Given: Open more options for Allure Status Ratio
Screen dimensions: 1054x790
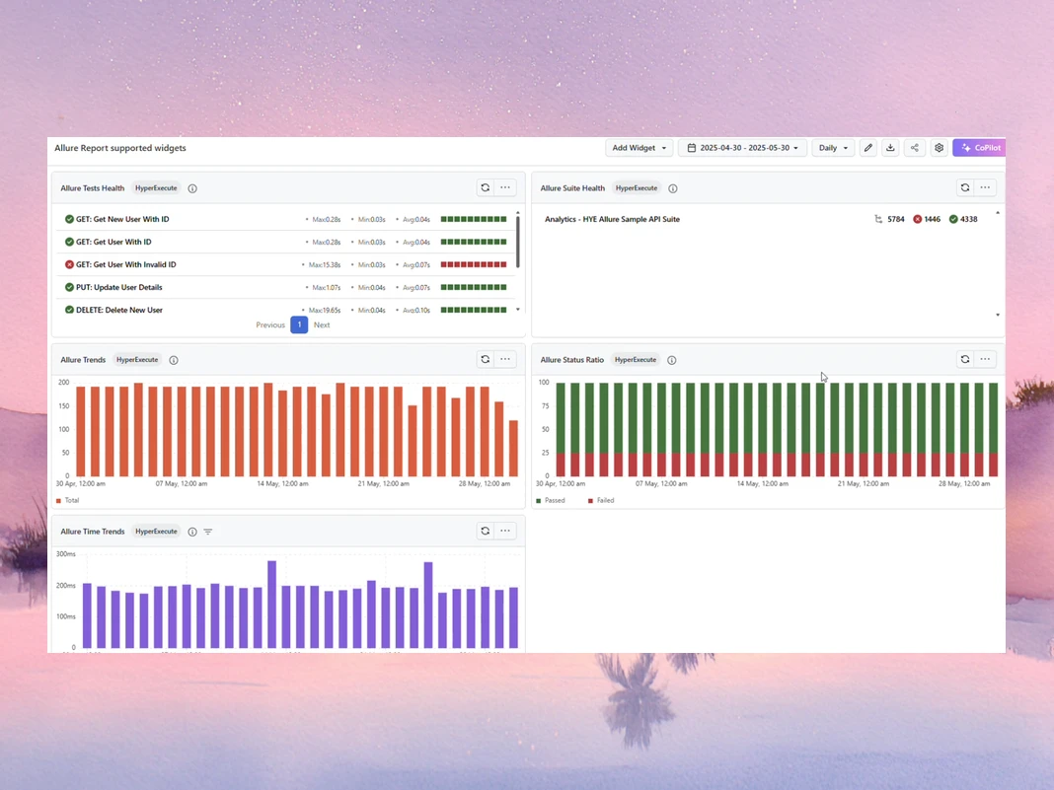Looking at the screenshot, I should point(986,359).
